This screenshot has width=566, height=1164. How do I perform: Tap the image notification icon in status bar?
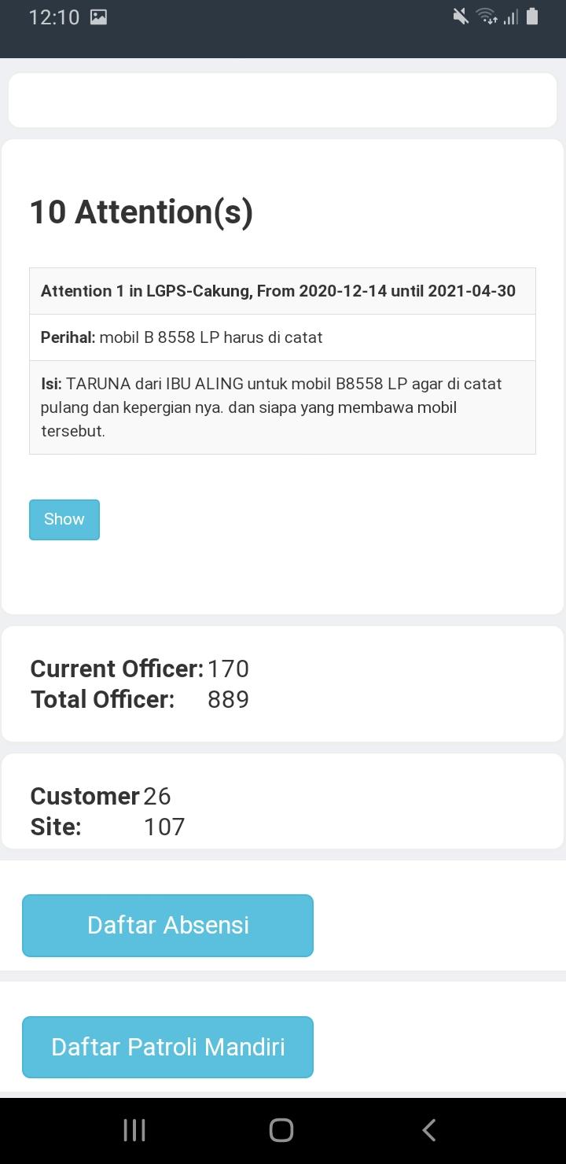98,17
